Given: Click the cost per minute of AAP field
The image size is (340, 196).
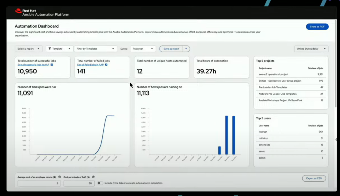Looking at the screenshot, I should (79, 183).
